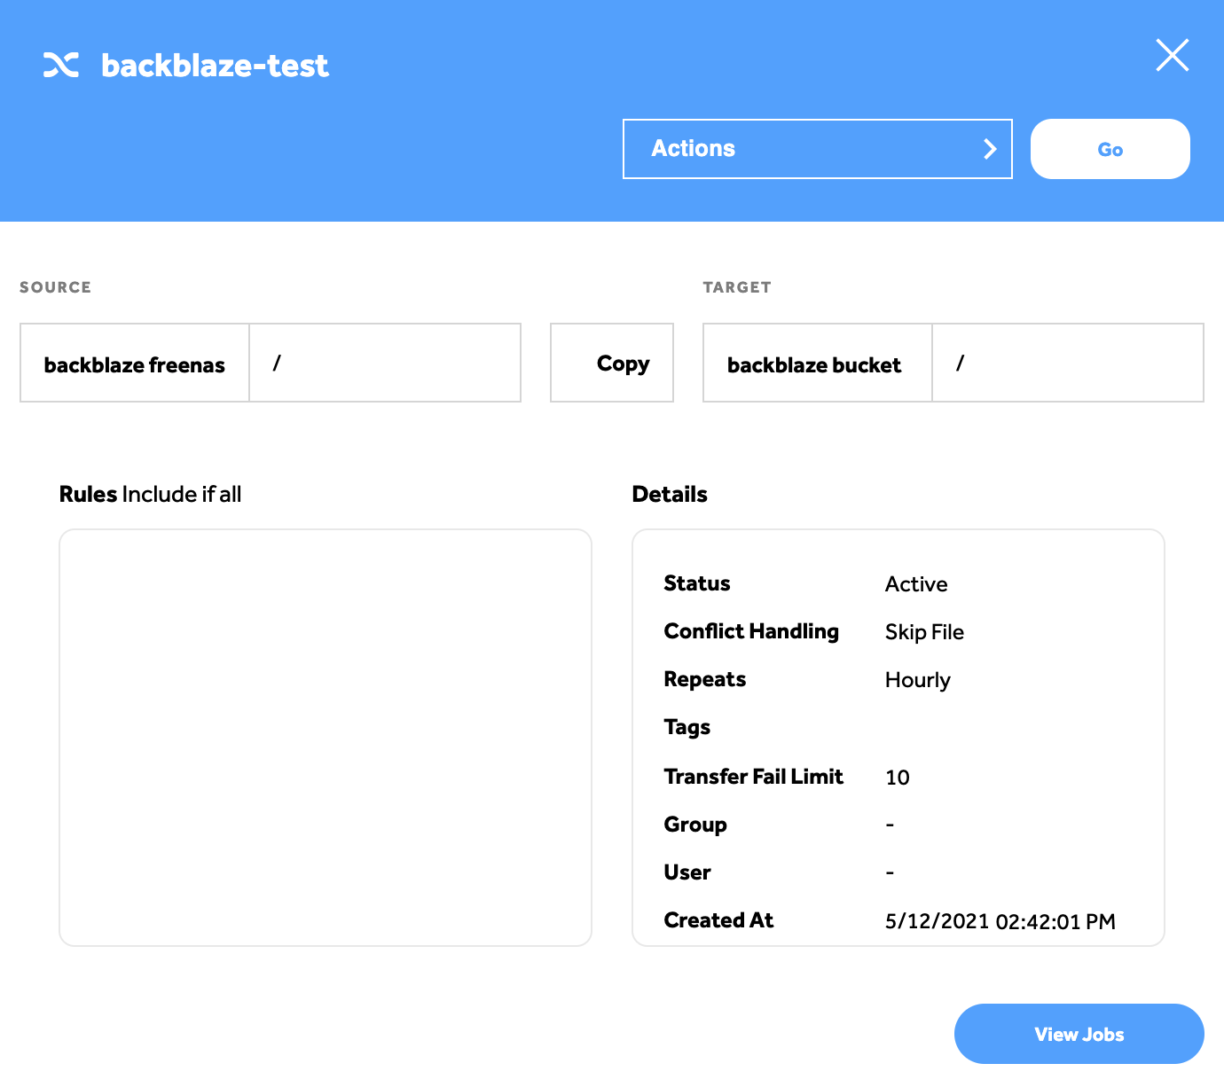Click the Created At timestamp 5/12/2021 02:42:01 PM

[1000, 921]
